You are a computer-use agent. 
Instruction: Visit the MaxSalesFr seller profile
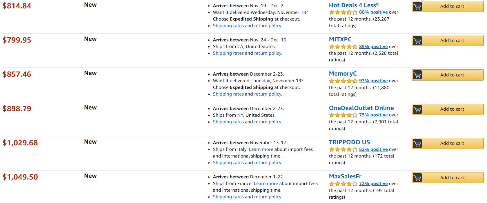(x=345, y=176)
